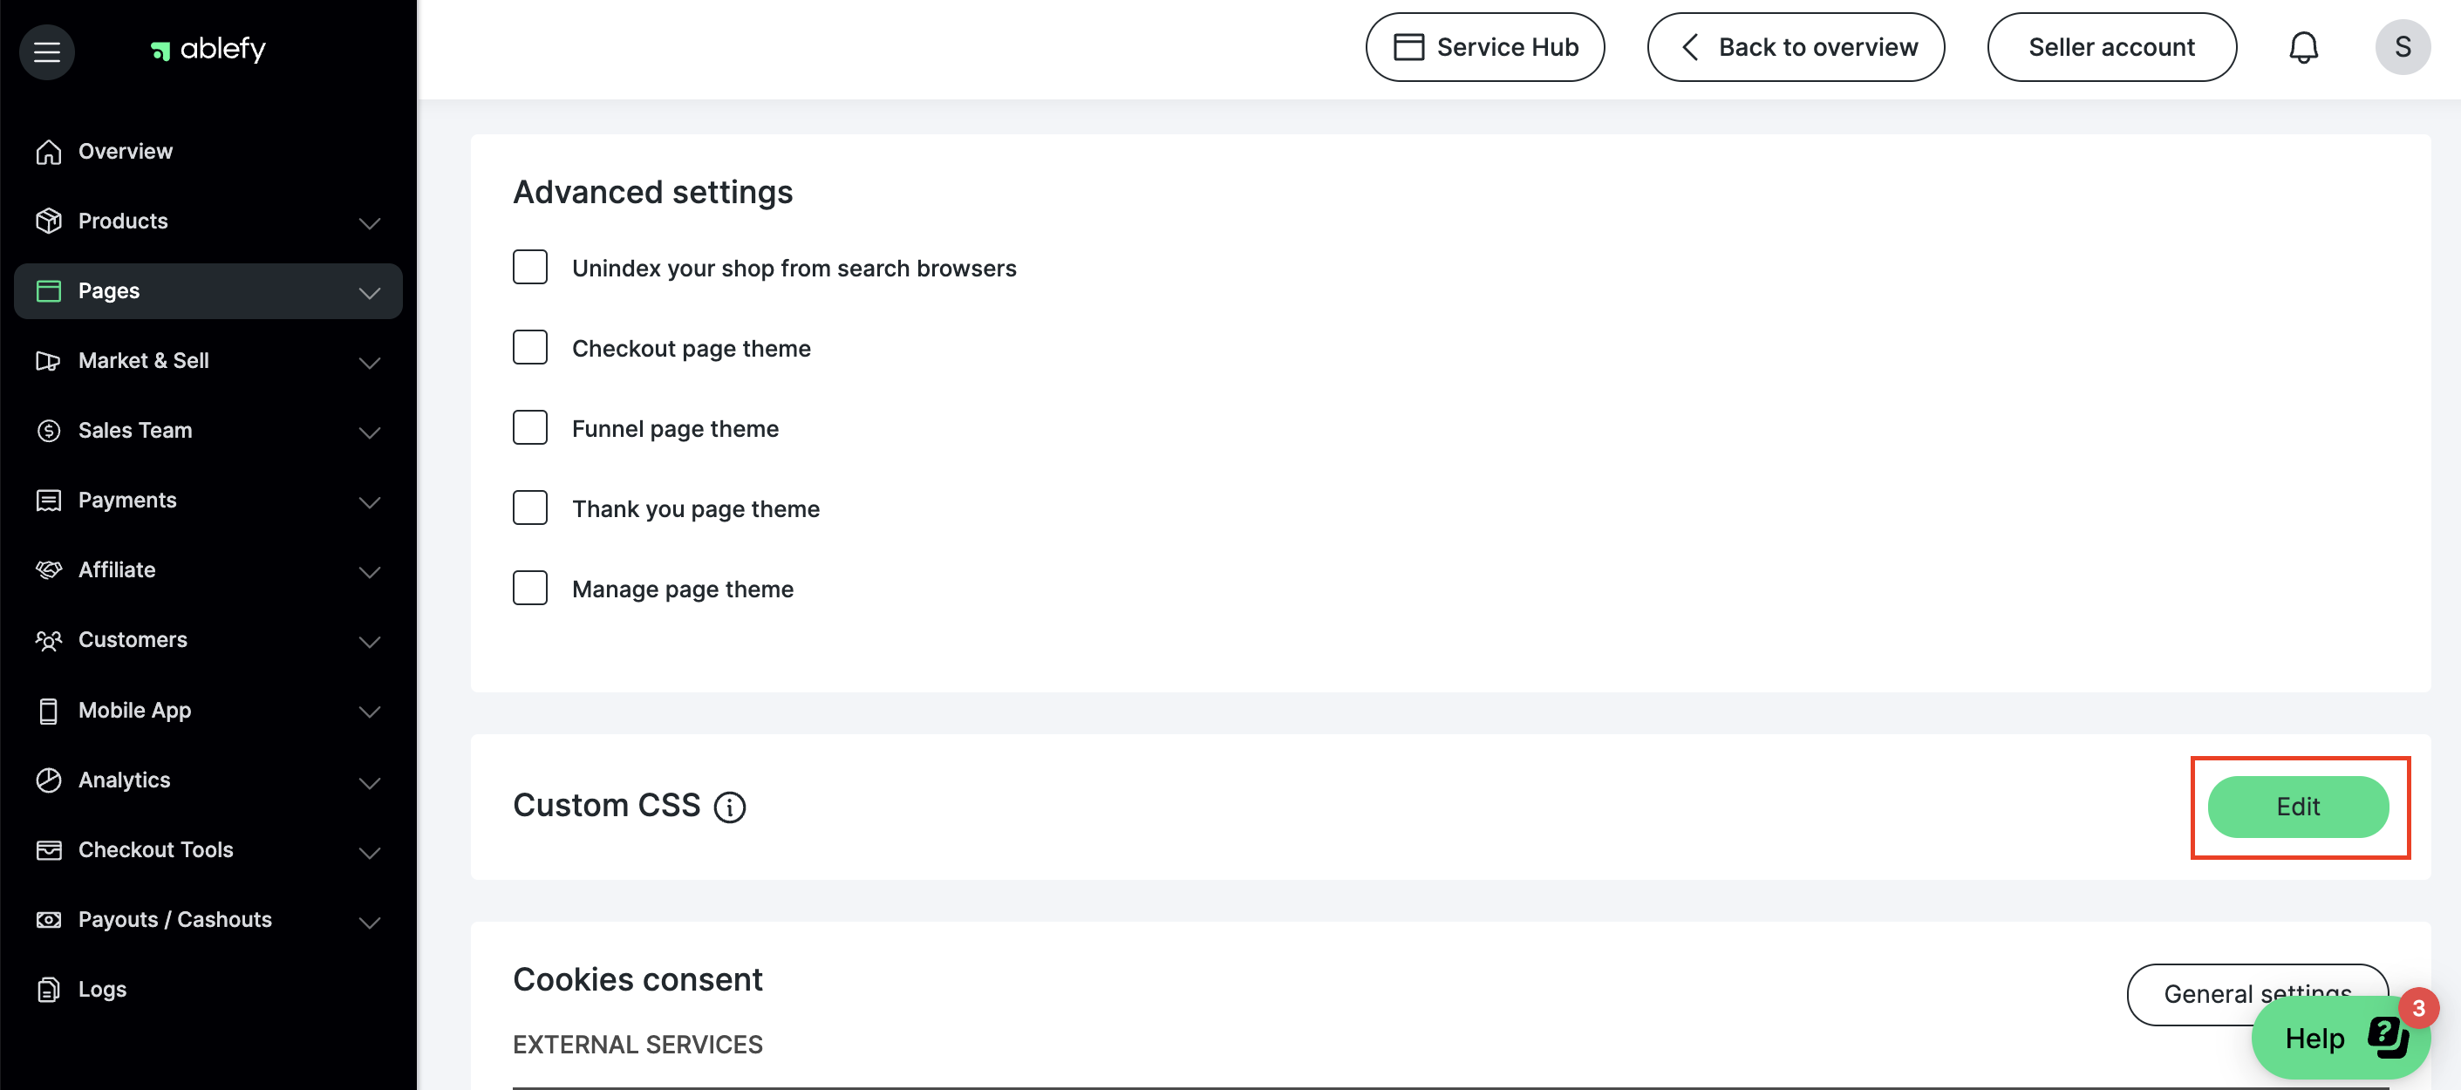Expand the Affiliate chevron
This screenshot has height=1090, width=2461.
tap(370, 571)
